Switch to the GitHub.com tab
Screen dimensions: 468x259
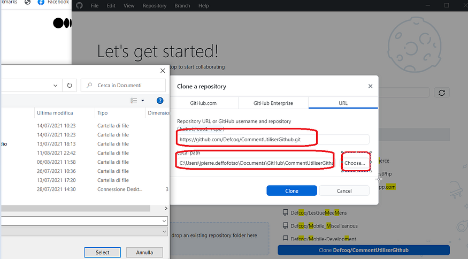pyautogui.click(x=203, y=103)
